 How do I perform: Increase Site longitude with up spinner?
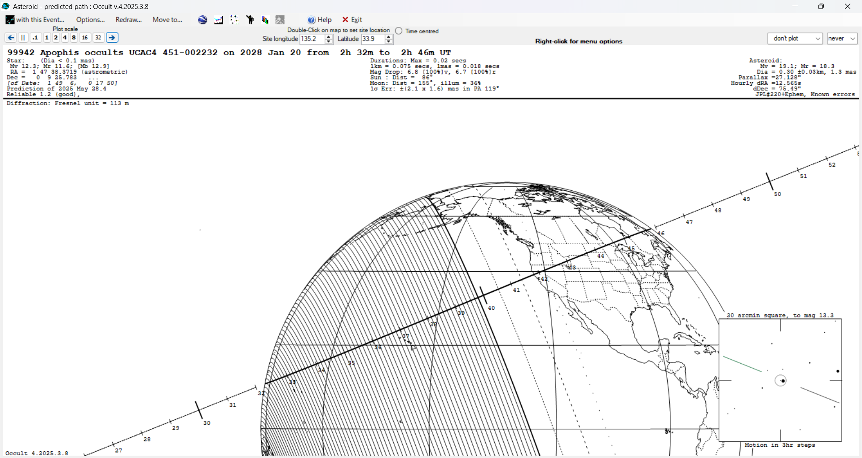pyautogui.click(x=329, y=37)
